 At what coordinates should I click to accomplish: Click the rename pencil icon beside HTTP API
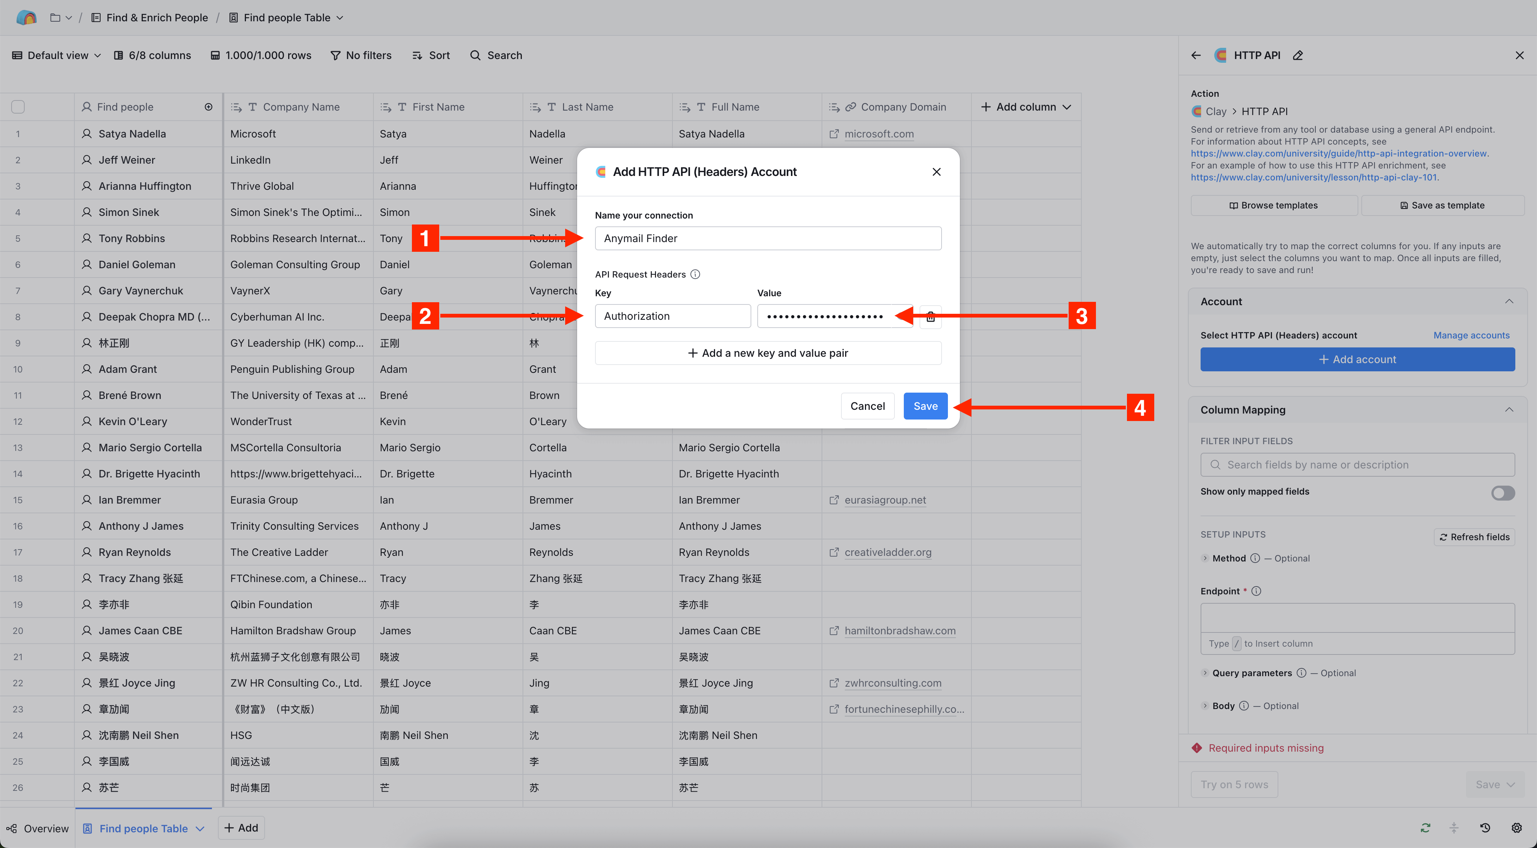(x=1297, y=55)
